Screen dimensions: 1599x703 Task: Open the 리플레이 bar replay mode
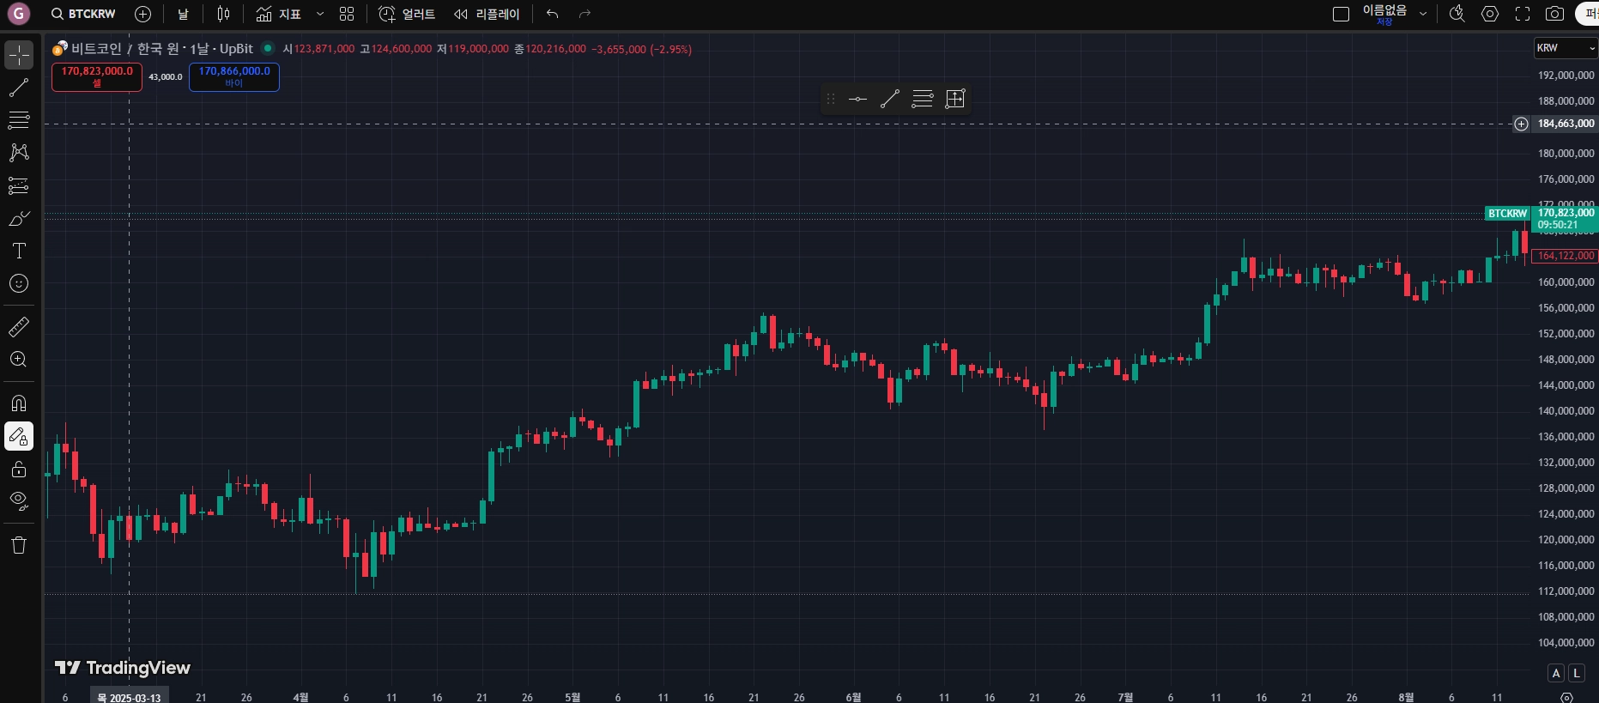(488, 14)
